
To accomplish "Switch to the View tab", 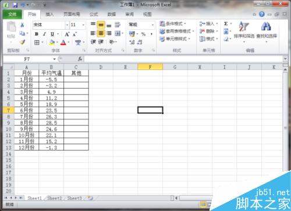I will click(147, 14).
